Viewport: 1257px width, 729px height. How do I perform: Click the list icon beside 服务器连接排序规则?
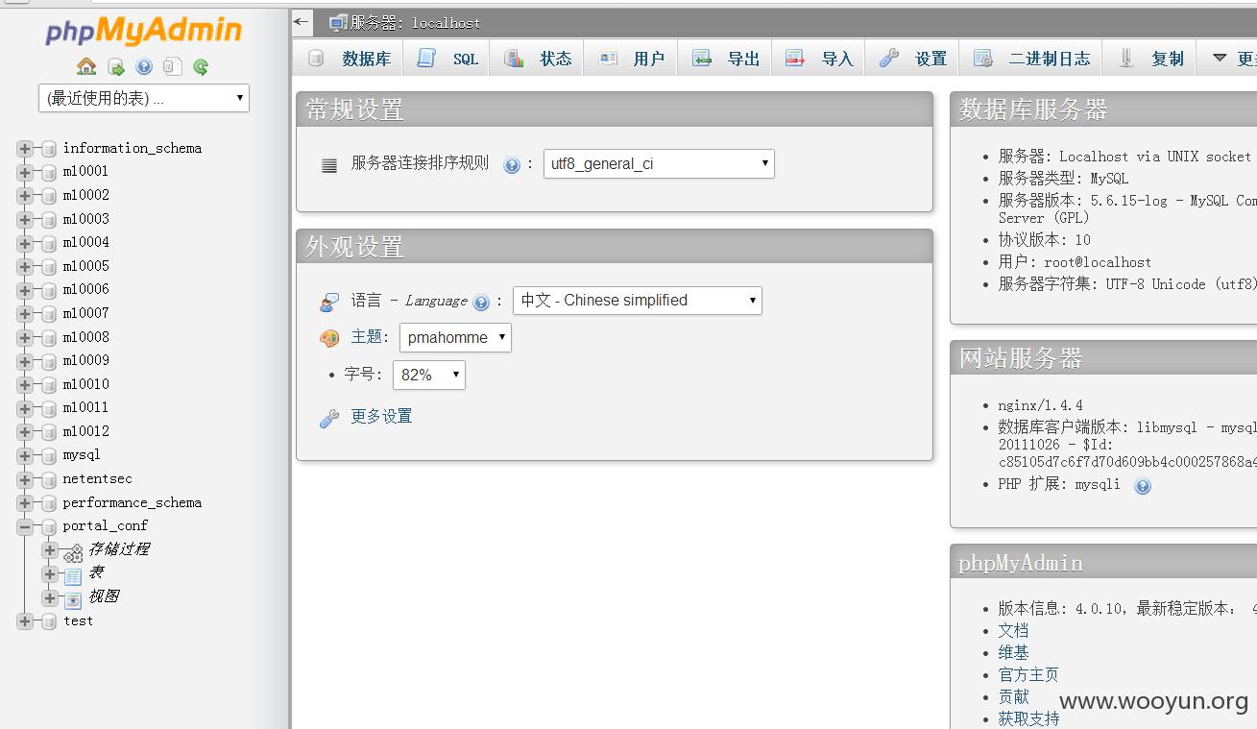329,165
